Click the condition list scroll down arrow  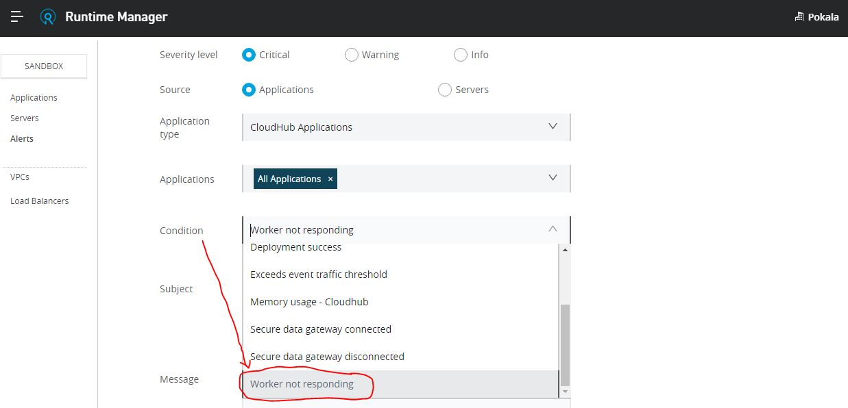point(565,392)
